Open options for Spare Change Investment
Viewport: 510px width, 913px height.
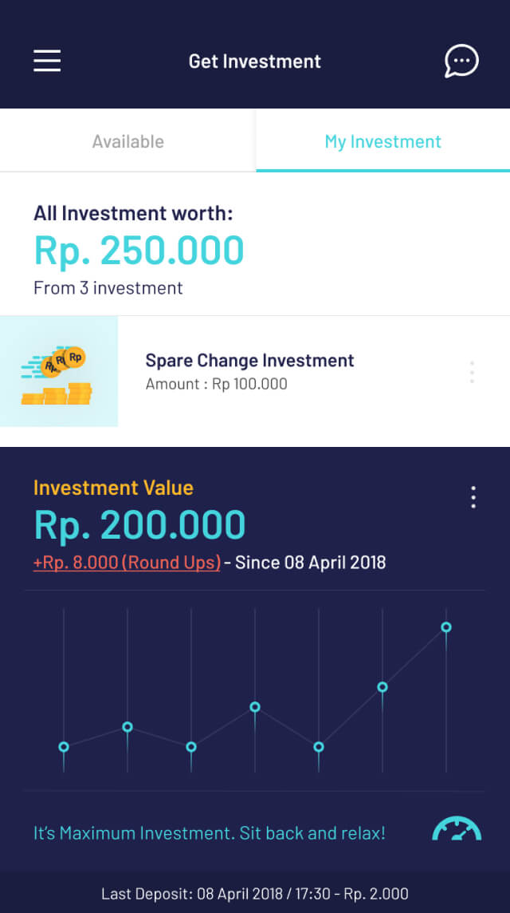click(473, 372)
